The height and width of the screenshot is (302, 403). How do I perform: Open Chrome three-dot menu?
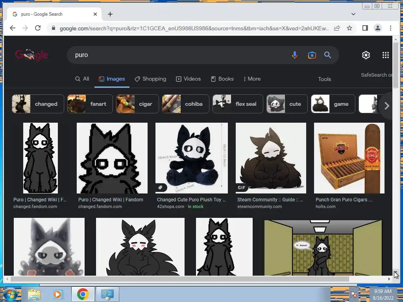(390, 28)
